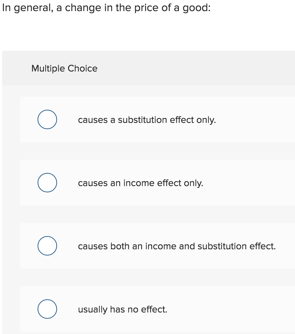
Task: Click the word 'income' in the second answer option
Action: point(139,183)
